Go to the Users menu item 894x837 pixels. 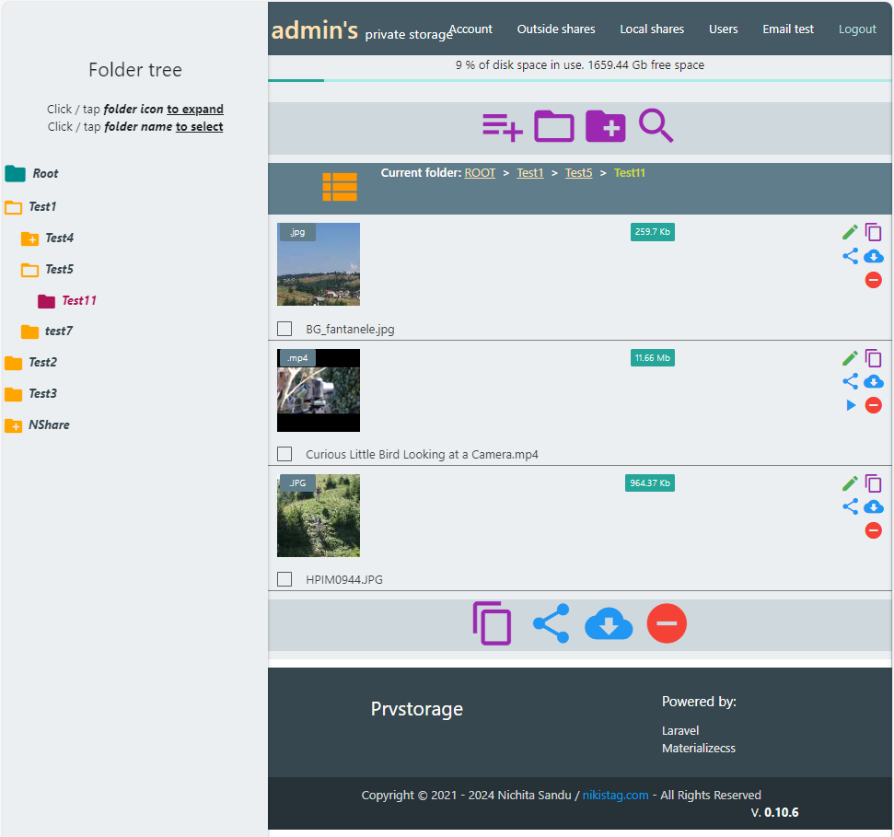click(x=723, y=29)
